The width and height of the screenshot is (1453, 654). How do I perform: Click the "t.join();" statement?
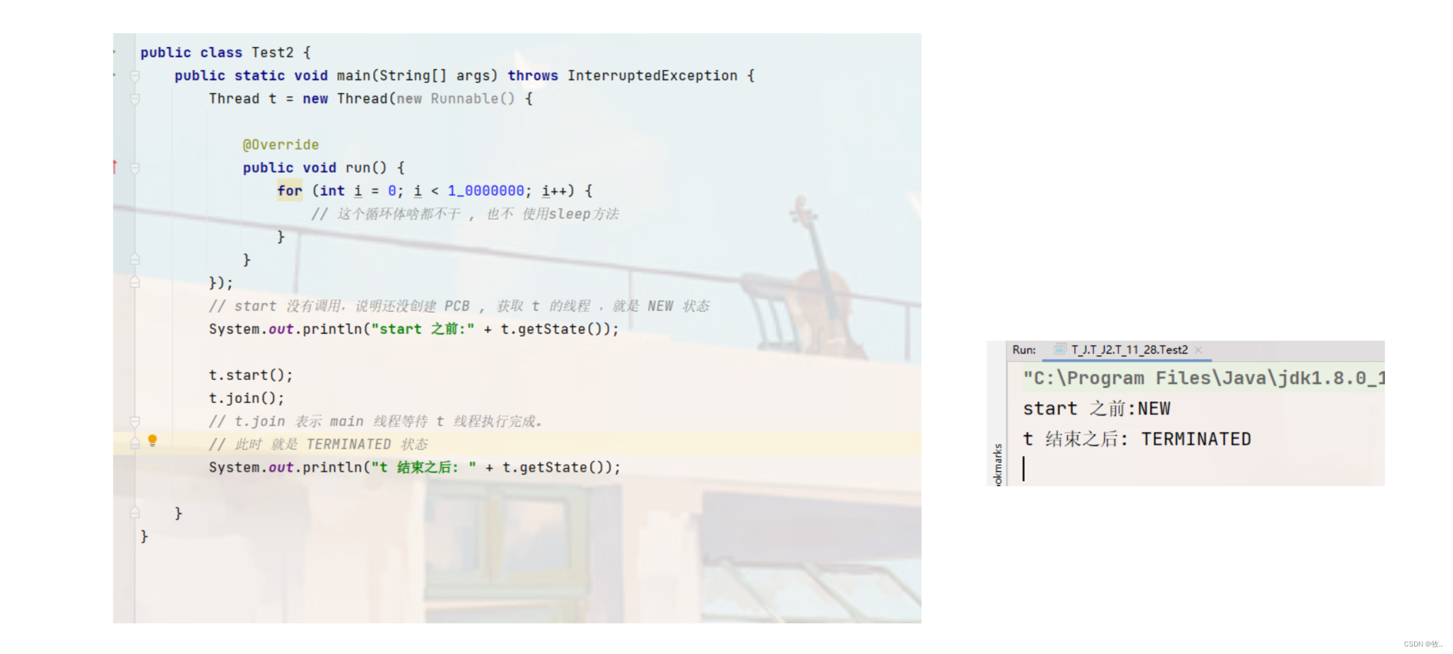coord(246,398)
